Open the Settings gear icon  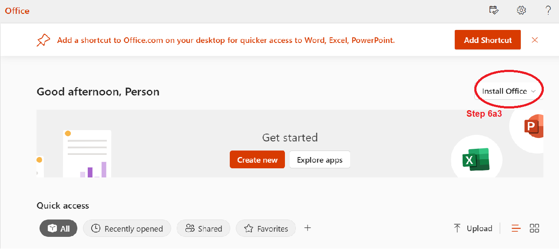521,10
